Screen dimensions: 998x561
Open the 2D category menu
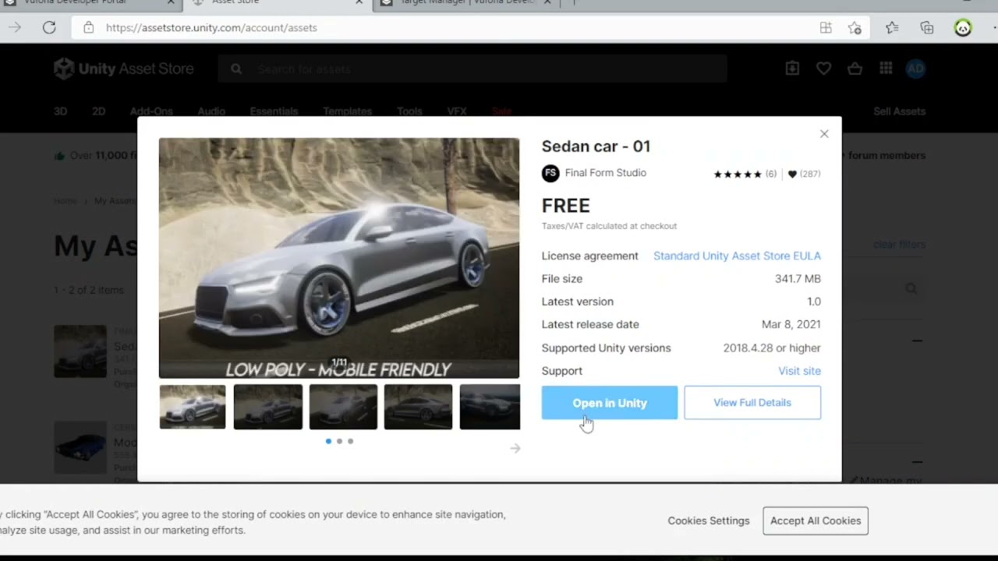tap(98, 111)
